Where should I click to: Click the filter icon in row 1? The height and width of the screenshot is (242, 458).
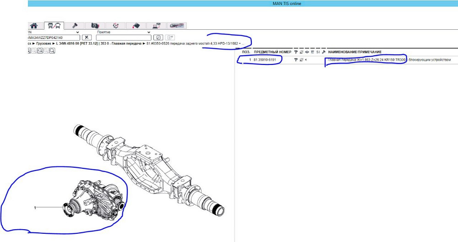[295, 60]
